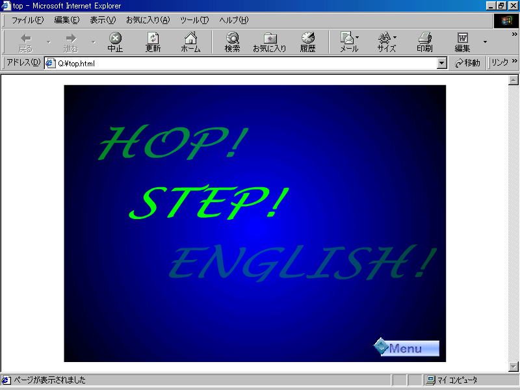Click the STEP! text graphic
The width and height of the screenshot is (520, 390).
pos(209,203)
